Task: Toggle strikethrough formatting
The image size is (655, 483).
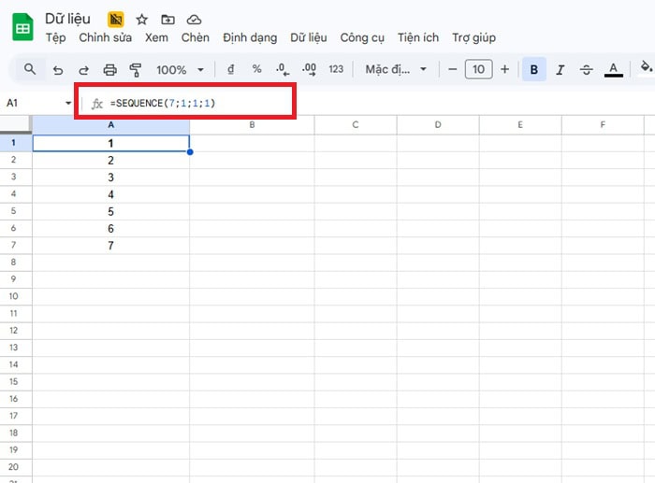Action: pyautogui.click(x=587, y=69)
